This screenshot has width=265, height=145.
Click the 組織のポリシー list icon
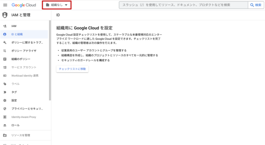5,59
